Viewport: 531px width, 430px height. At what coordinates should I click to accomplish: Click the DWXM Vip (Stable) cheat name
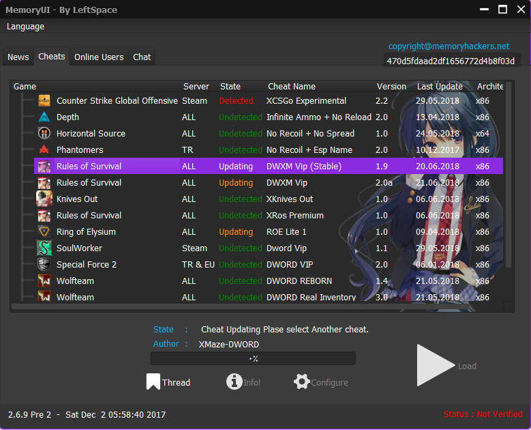pyautogui.click(x=304, y=166)
